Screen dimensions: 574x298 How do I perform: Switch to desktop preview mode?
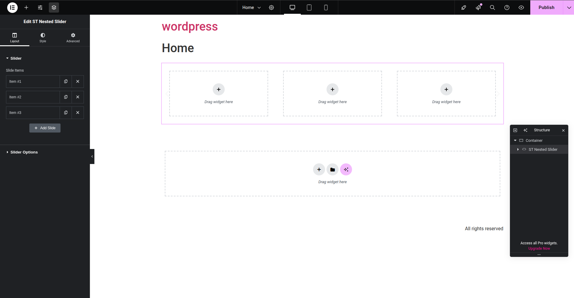click(x=291, y=7)
